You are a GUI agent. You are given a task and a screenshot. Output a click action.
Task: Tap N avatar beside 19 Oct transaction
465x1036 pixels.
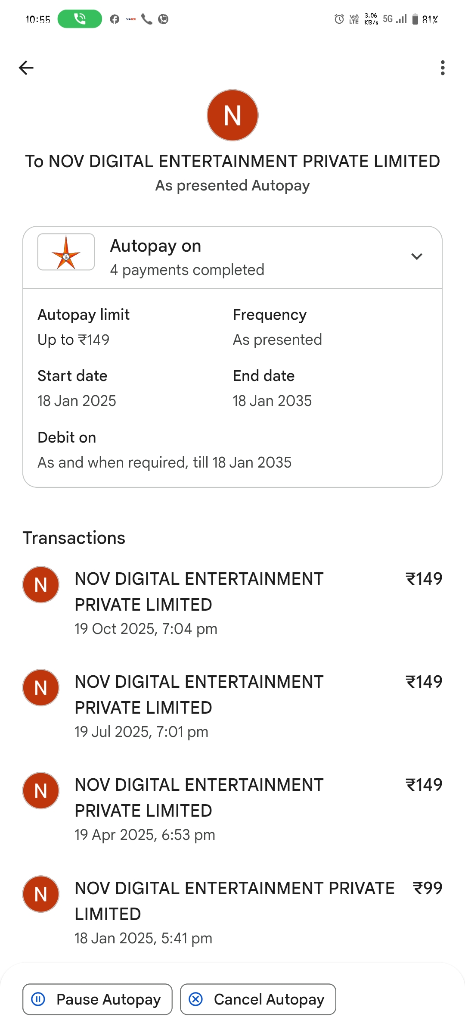coord(41,585)
